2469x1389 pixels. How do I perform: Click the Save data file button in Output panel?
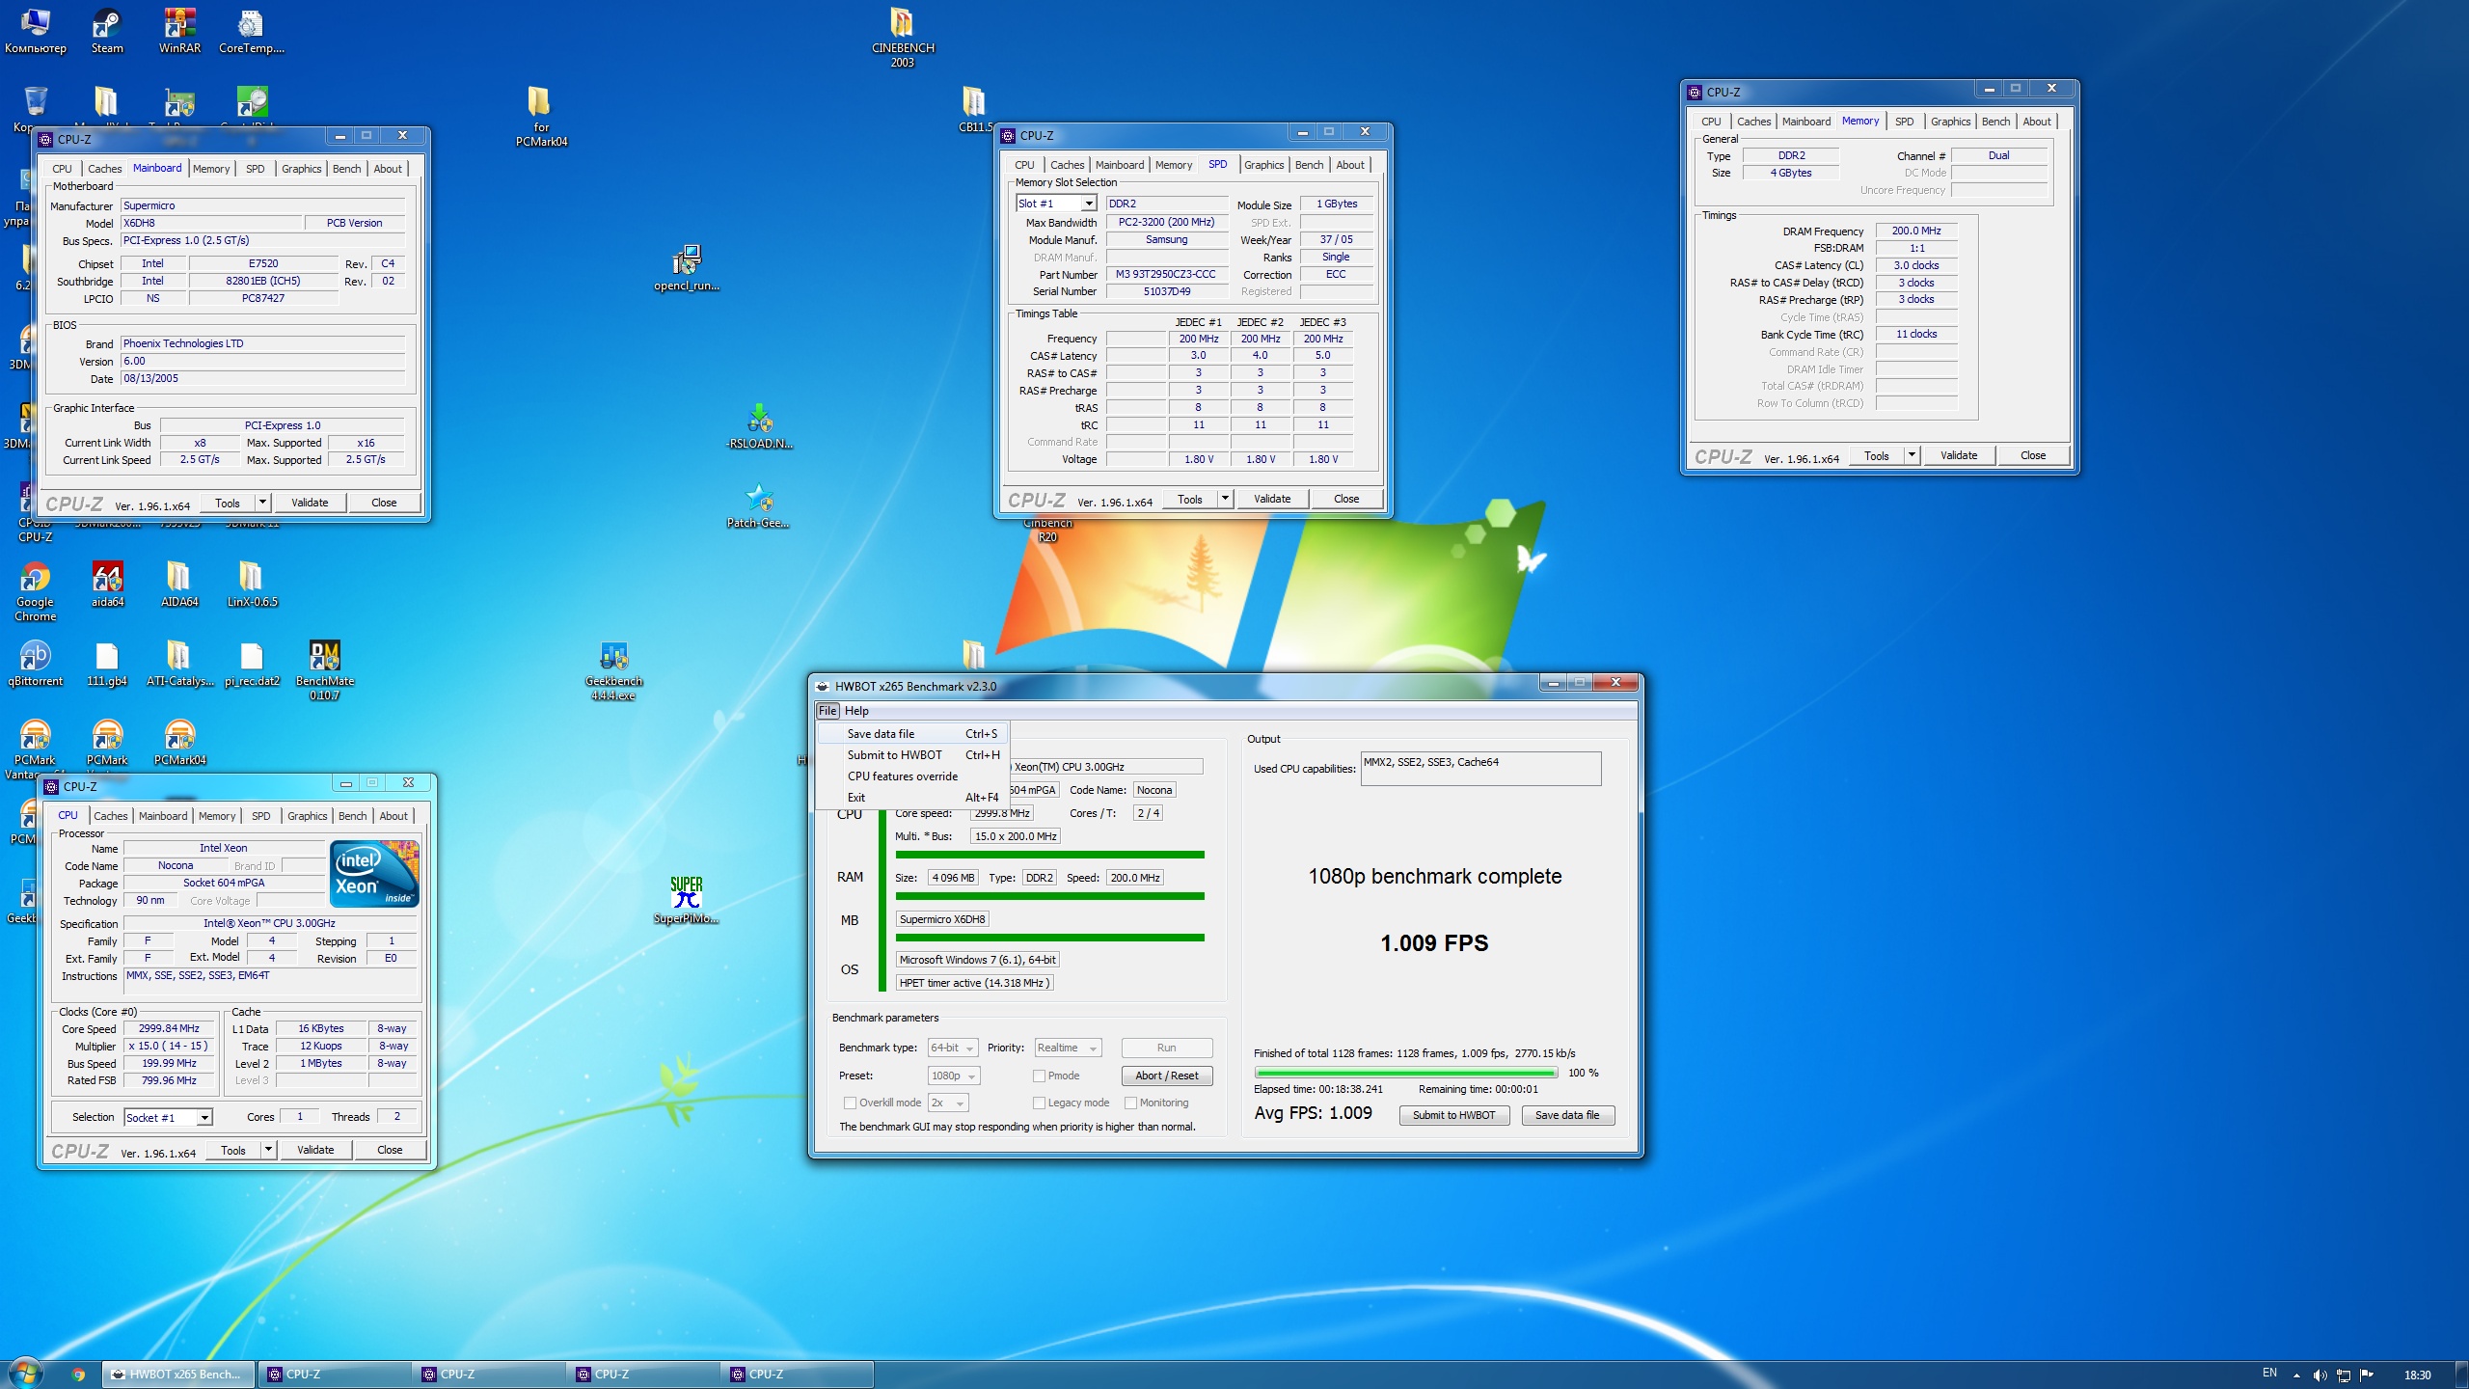click(x=1566, y=1115)
